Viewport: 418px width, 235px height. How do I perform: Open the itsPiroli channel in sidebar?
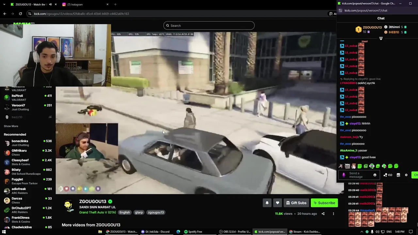click(28, 98)
